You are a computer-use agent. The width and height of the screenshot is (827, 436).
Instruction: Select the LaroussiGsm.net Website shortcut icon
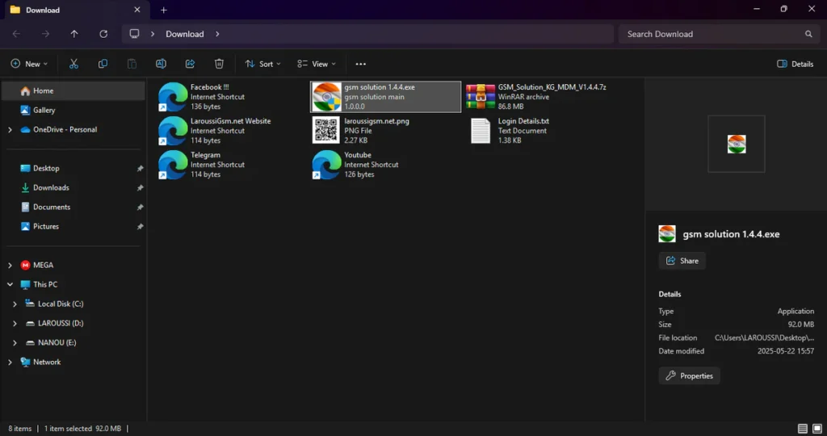pyautogui.click(x=173, y=130)
